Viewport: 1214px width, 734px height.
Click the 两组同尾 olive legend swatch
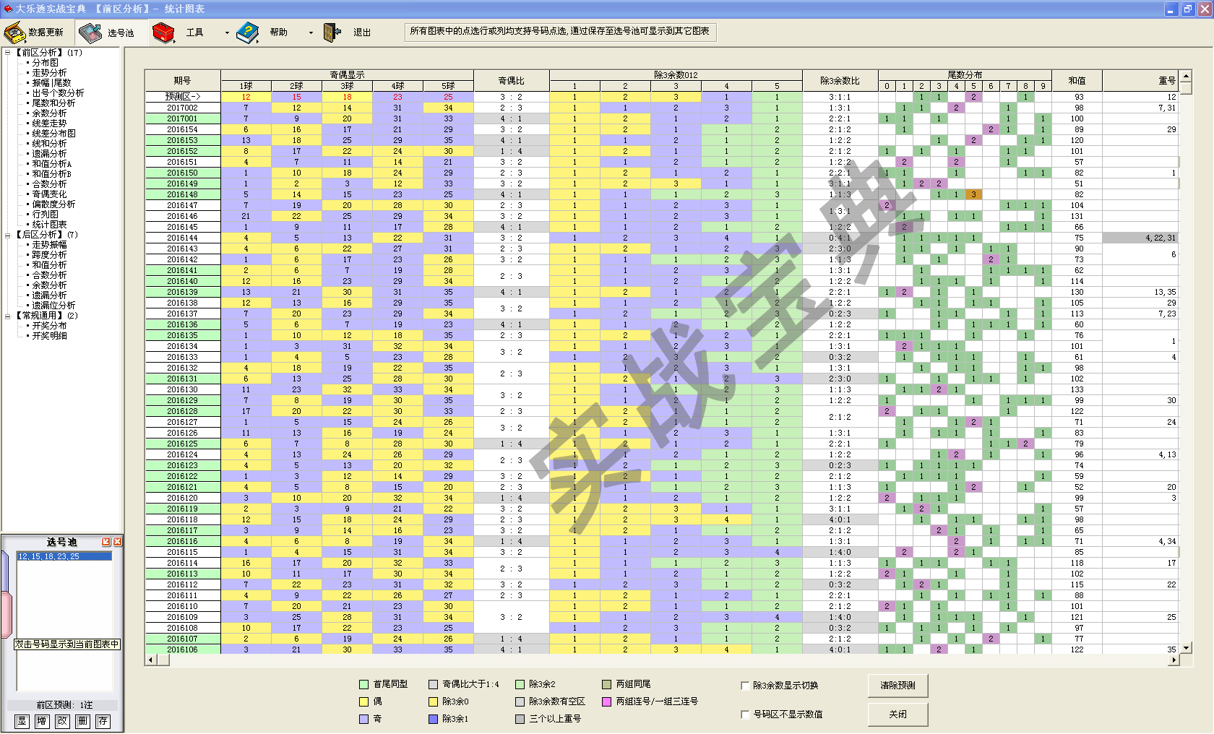click(607, 684)
